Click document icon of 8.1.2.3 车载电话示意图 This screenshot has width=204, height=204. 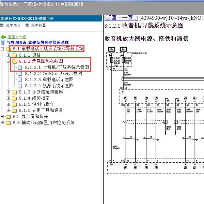coord(20,79)
